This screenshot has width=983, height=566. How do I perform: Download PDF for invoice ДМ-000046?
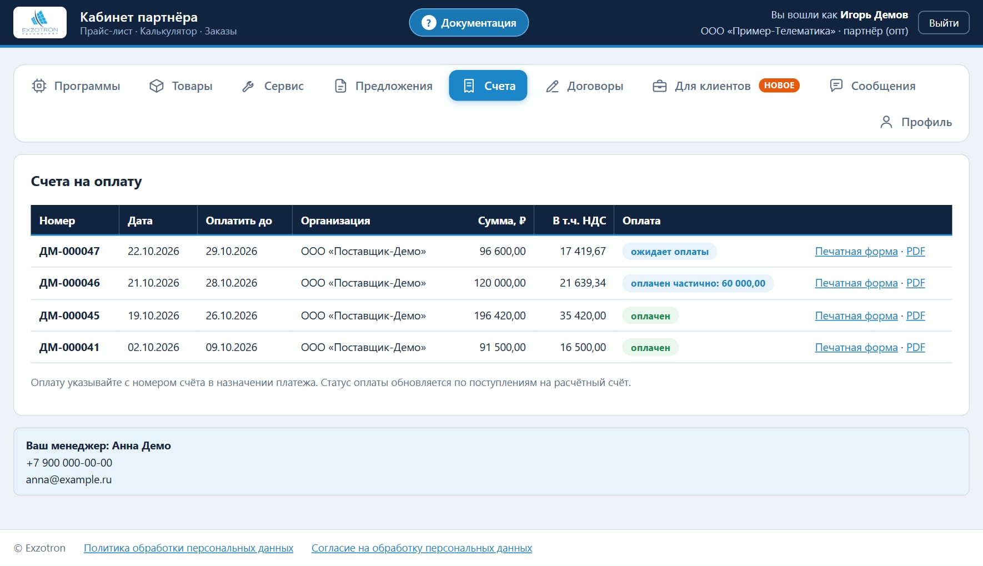915,283
